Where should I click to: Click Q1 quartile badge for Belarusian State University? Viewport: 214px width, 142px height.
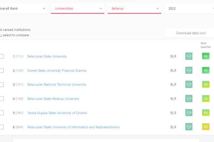tap(205, 56)
